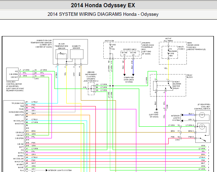
Task: Click the dashed junction box 2 splice symbol
Action: point(91,89)
